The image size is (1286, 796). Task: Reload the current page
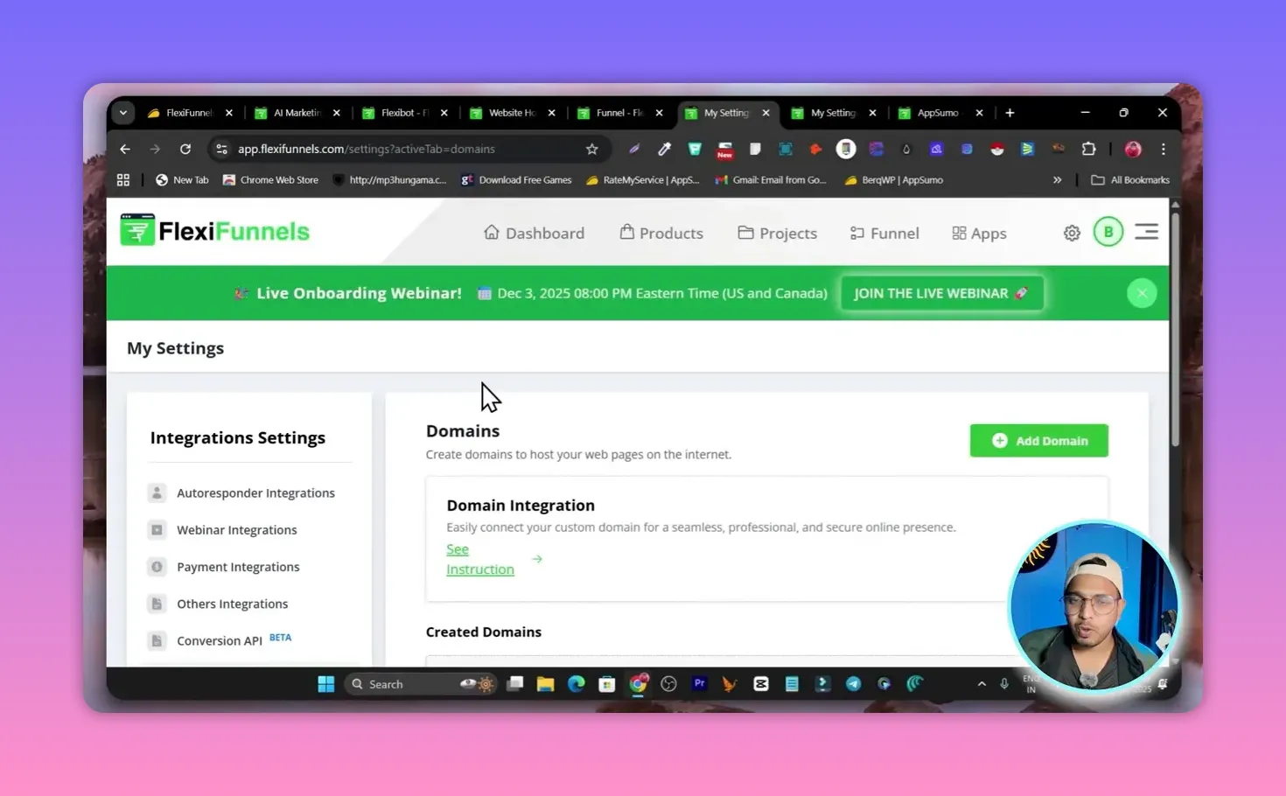point(185,149)
